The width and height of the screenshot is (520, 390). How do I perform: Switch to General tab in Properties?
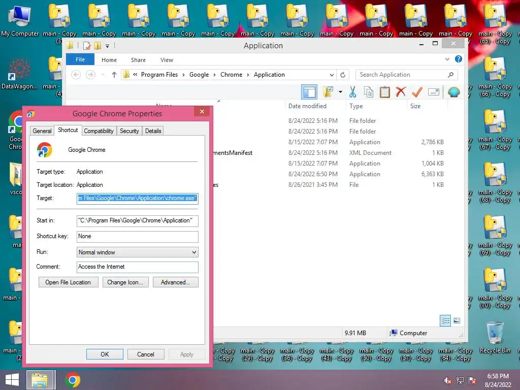[x=42, y=131]
